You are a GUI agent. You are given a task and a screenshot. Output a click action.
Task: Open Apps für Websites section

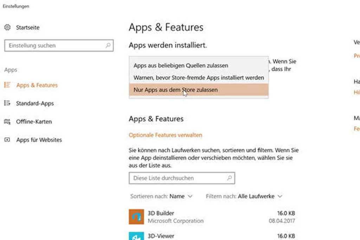coord(39,140)
